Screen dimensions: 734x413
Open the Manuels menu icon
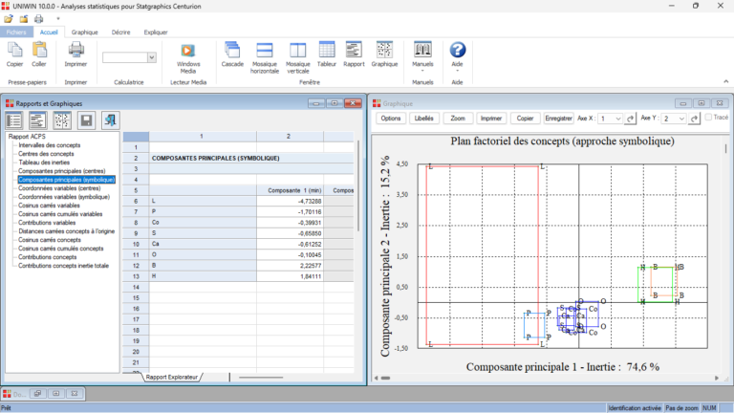coord(422,50)
